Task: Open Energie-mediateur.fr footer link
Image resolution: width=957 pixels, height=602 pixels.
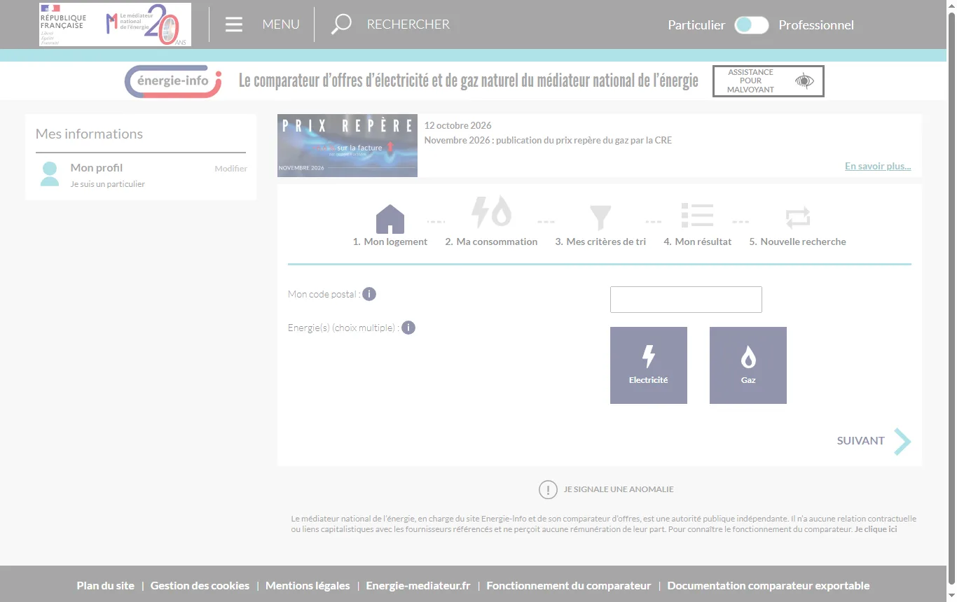Action: coord(418,586)
